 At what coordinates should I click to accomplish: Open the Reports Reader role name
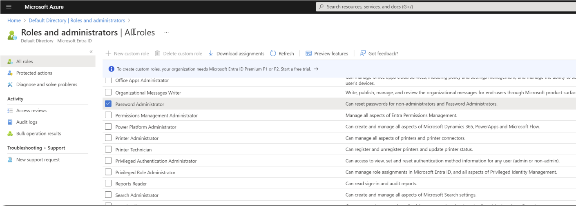click(131, 184)
